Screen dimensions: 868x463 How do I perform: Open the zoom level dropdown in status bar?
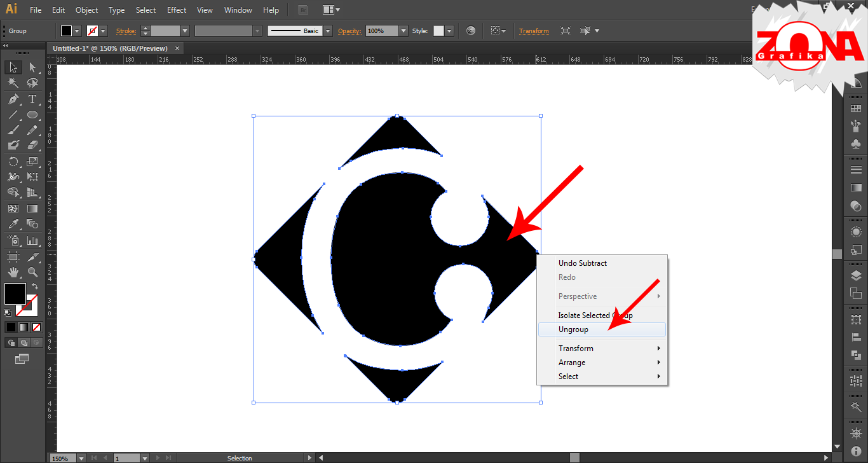click(81, 458)
